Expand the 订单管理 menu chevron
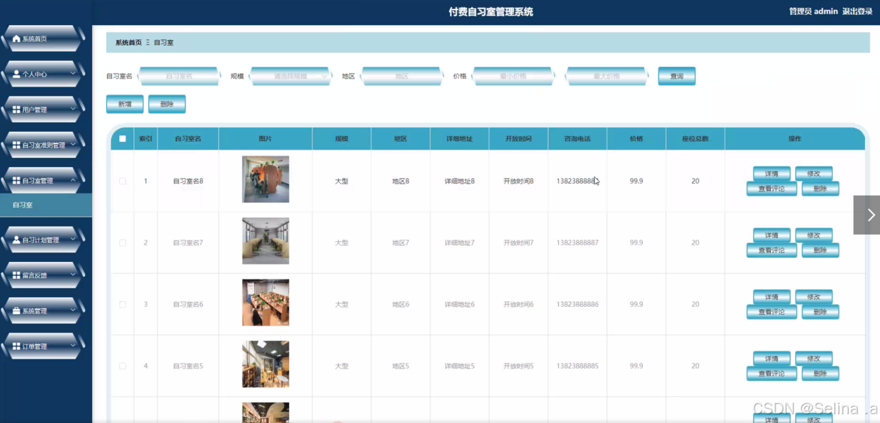This screenshot has height=423, width=880. (x=72, y=347)
